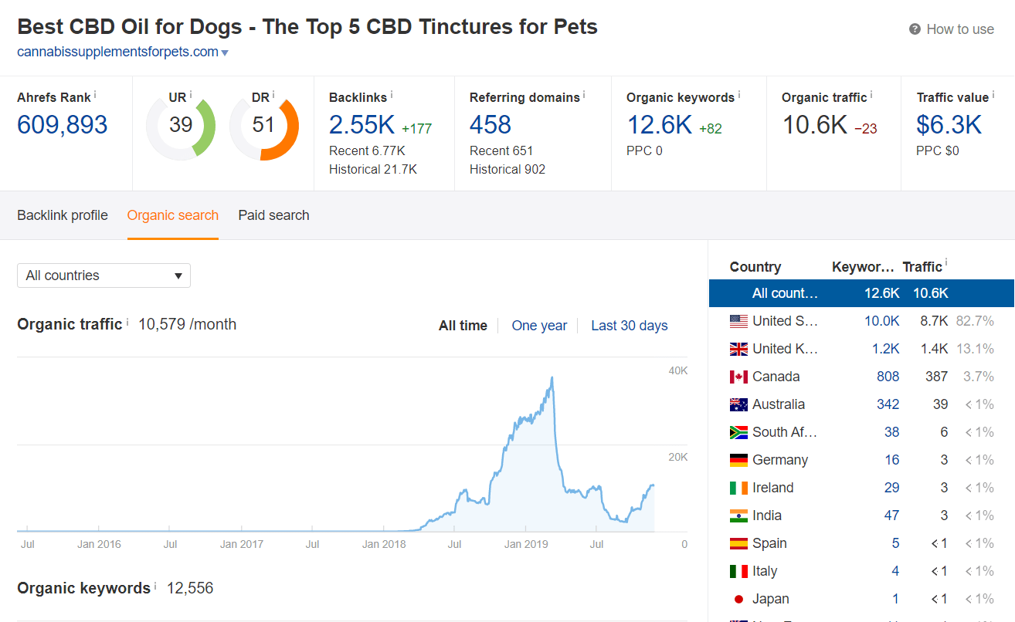Image resolution: width=1015 pixels, height=622 pixels.
Task: Click the info icon next to UR
Action: coord(191,94)
